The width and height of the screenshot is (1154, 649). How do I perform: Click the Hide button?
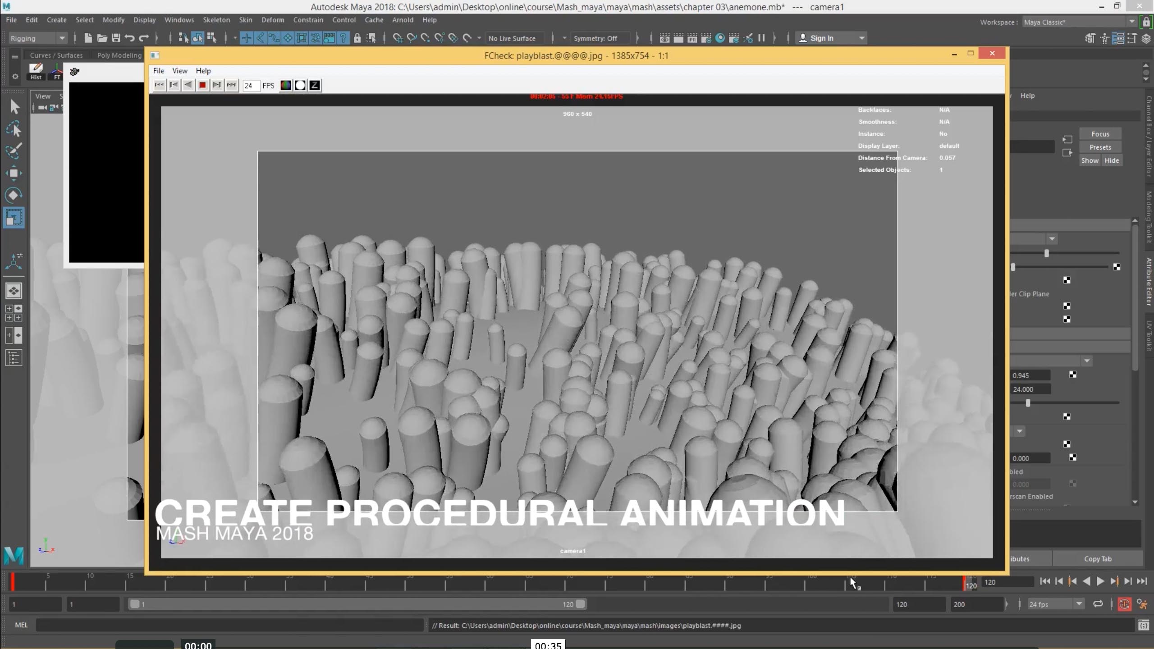[1112, 160]
